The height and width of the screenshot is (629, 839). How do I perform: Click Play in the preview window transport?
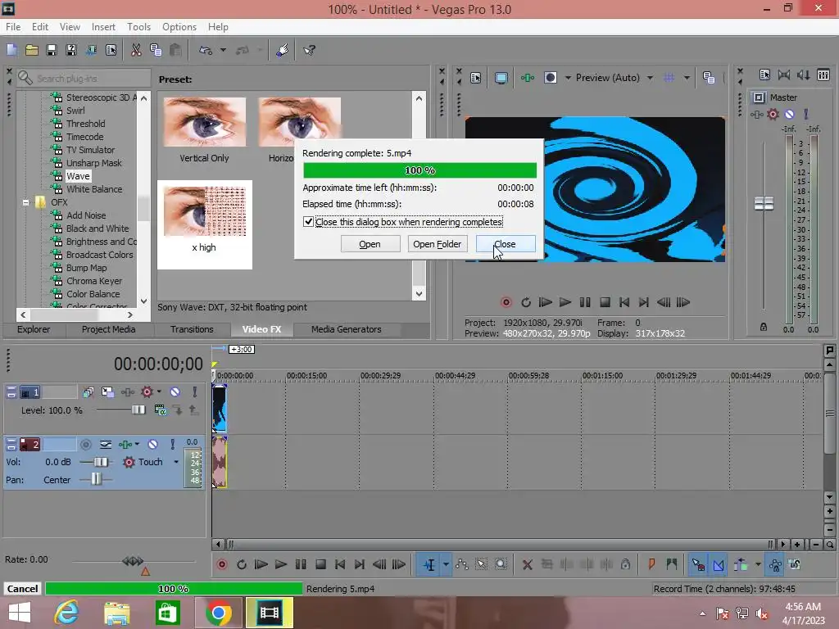tap(565, 302)
